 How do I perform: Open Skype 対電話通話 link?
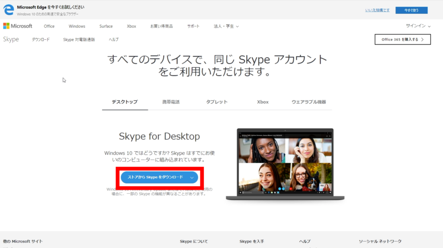point(79,39)
